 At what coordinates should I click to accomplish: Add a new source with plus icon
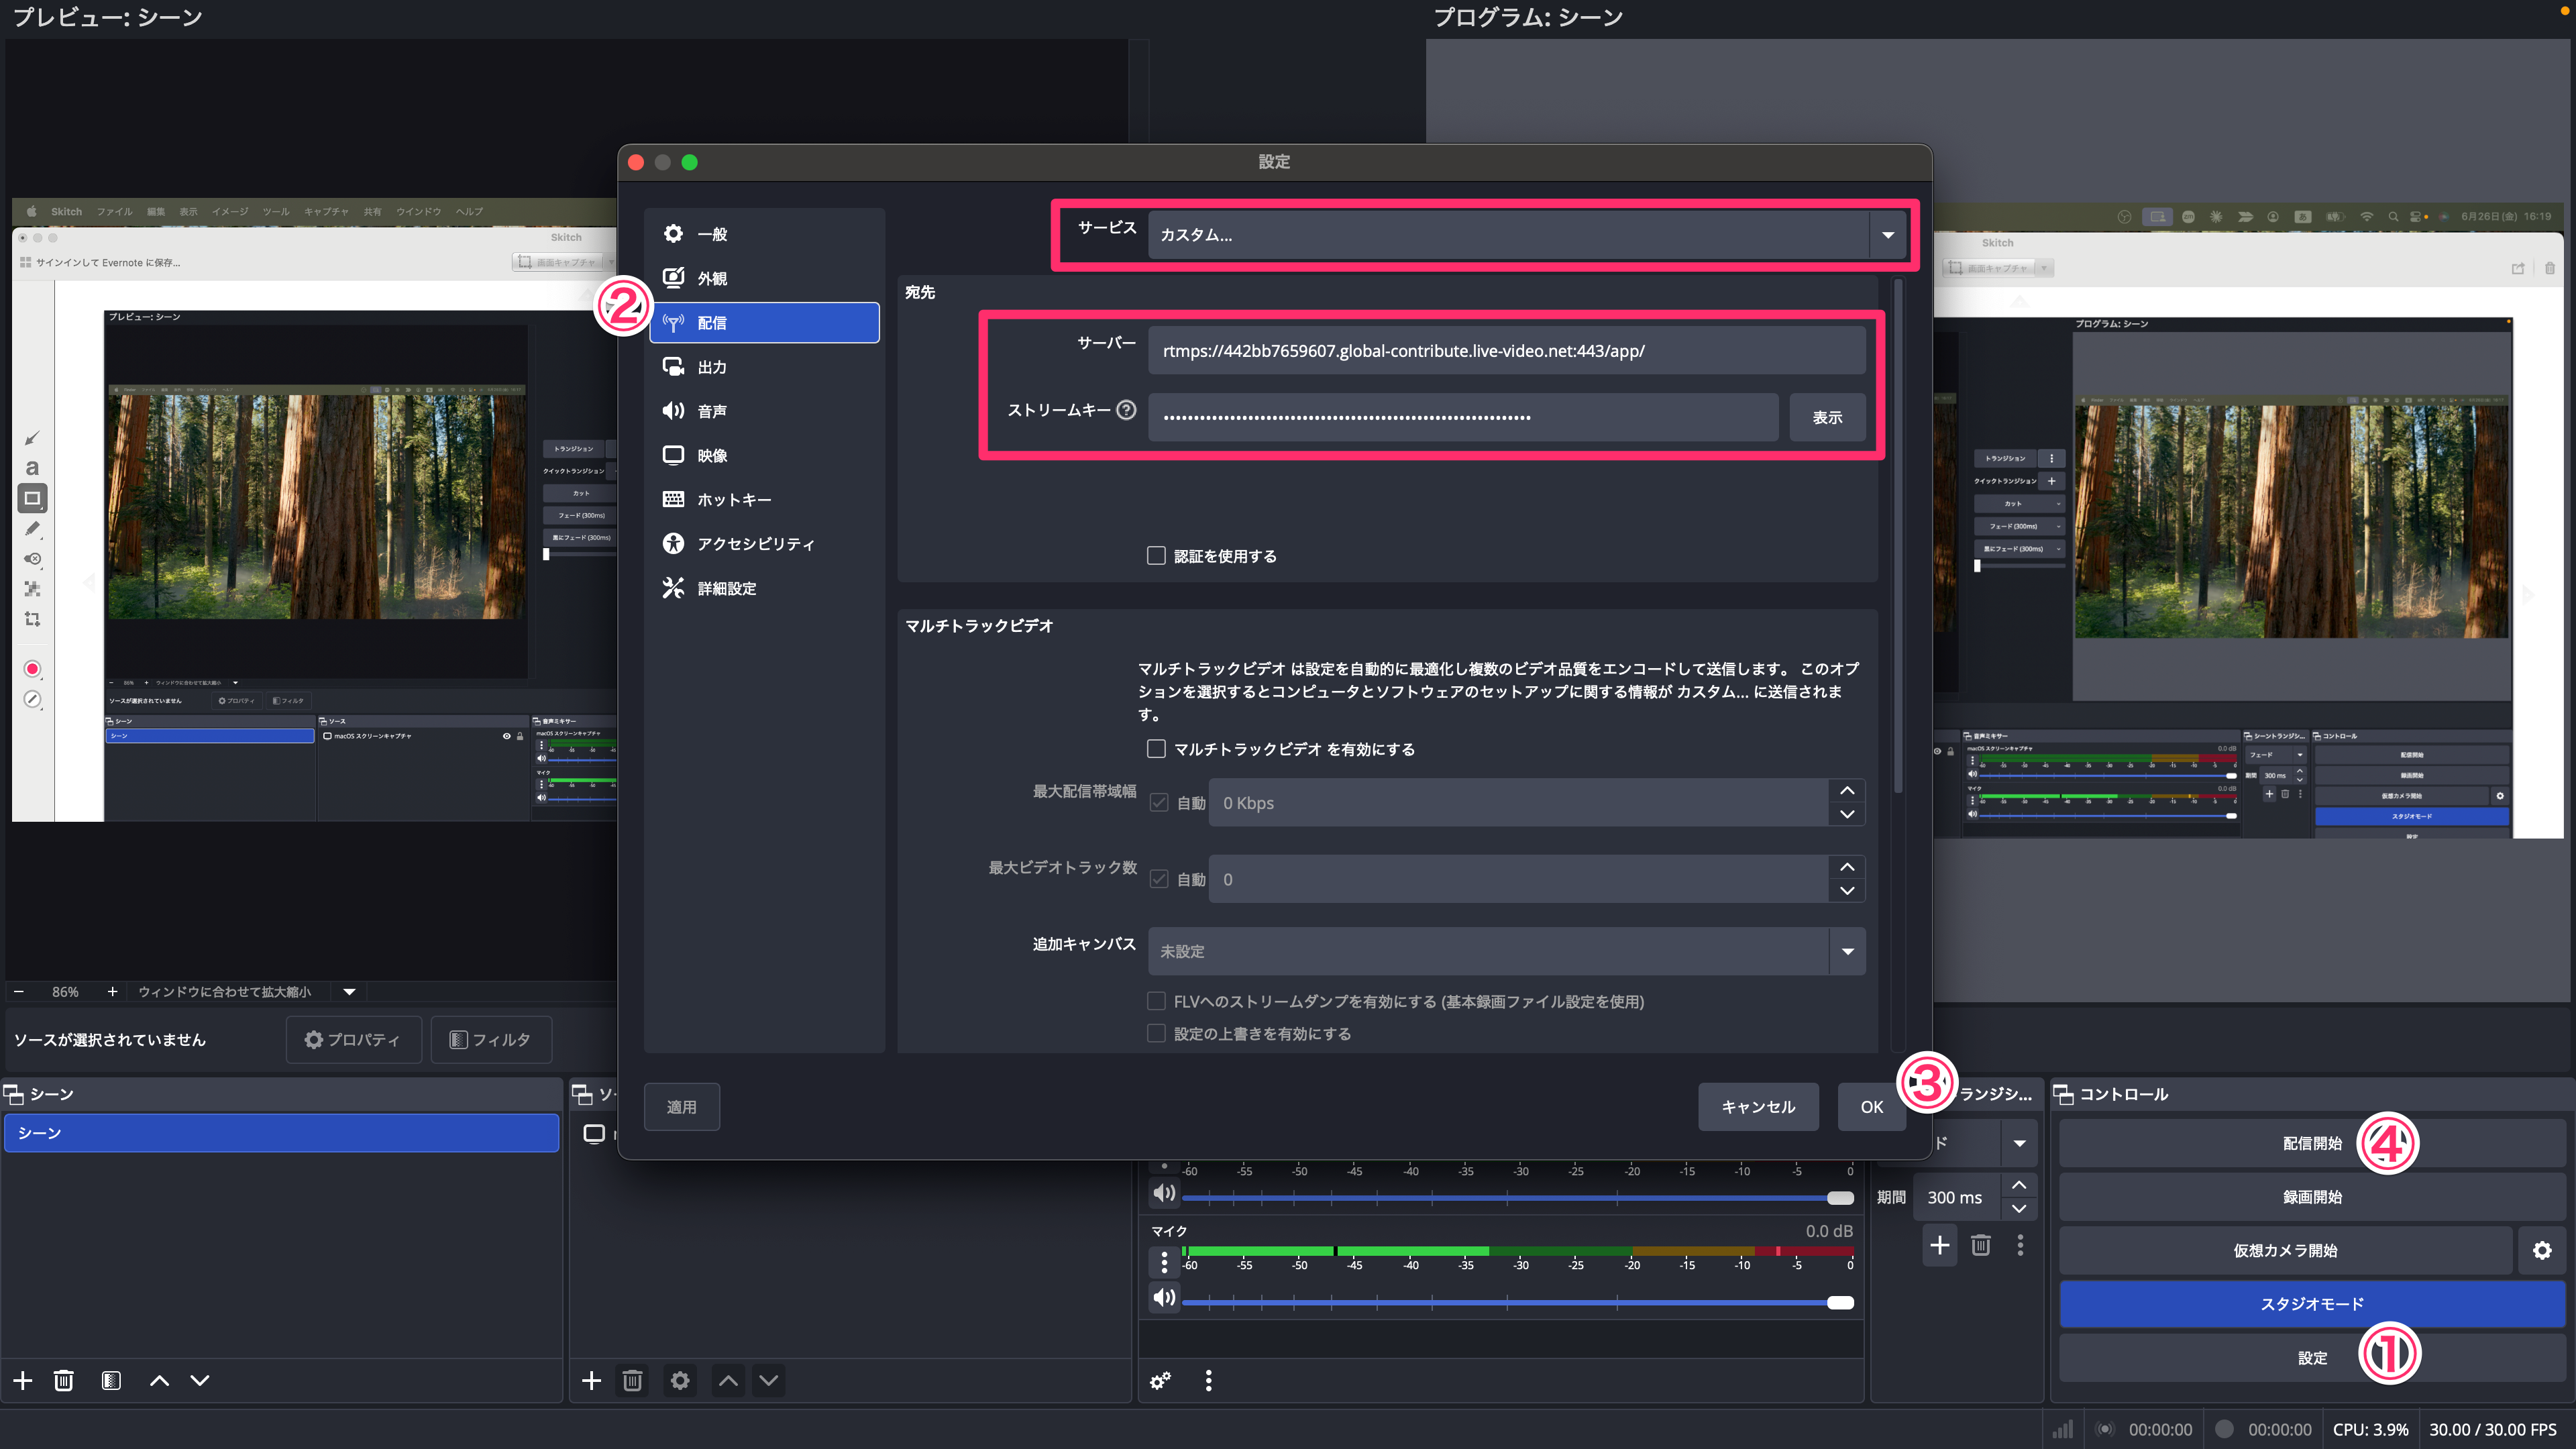[591, 1380]
